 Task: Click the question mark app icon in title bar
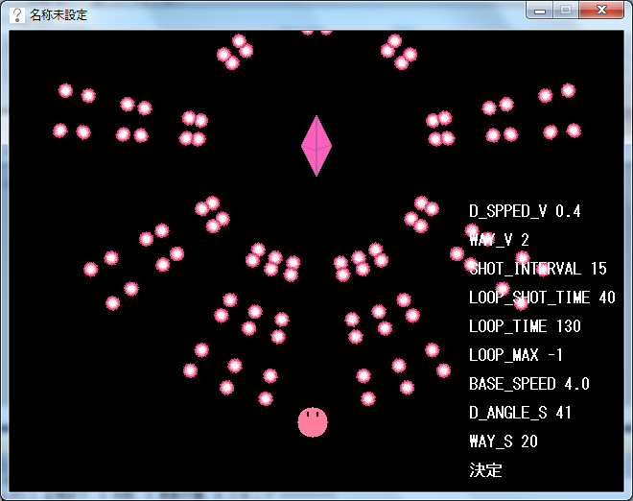[x=16, y=13]
